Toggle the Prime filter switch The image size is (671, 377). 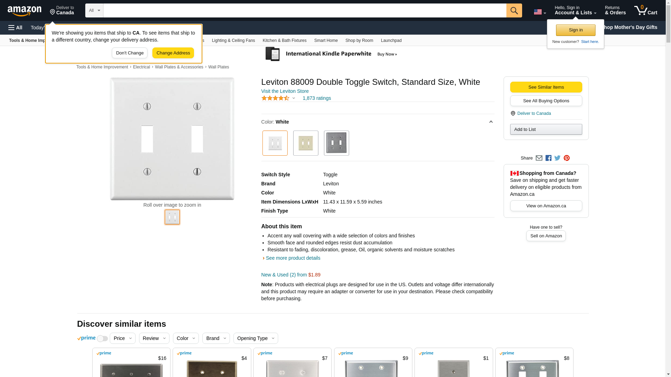click(x=102, y=339)
